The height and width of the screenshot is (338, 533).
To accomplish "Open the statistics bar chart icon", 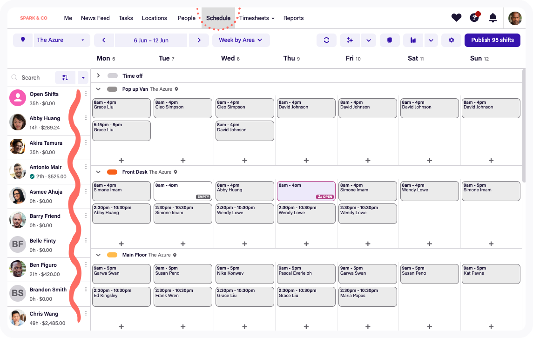I will [x=413, y=40].
